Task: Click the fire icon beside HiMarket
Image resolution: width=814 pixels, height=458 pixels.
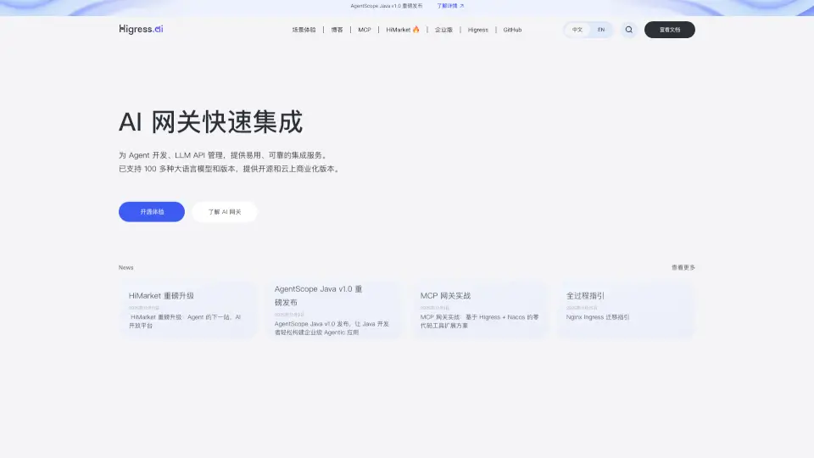Action: pos(415,30)
